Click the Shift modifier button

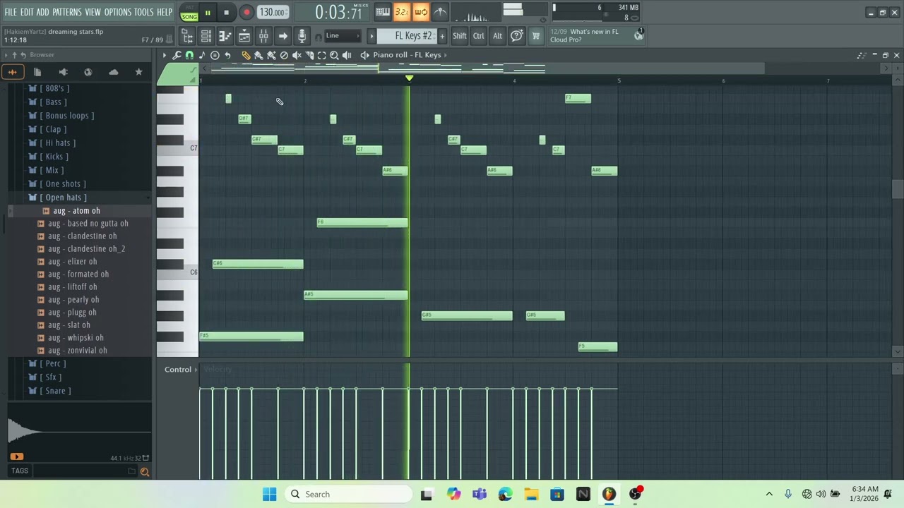(459, 36)
